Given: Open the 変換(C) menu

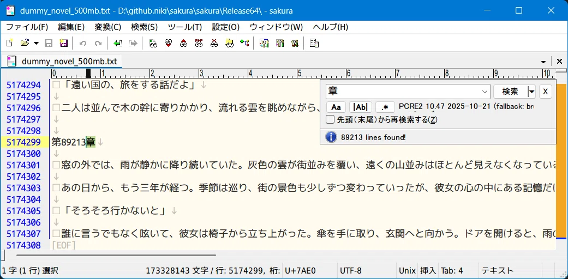Looking at the screenshot, I should tap(108, 27).
